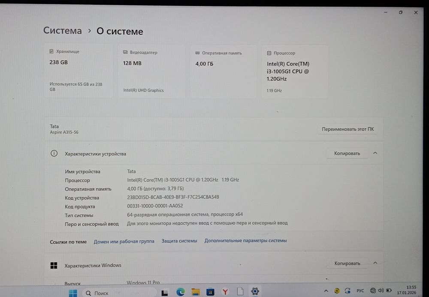Click the Видеоадаптер card icon
The image size is (429, 297).
coord(125,52)
